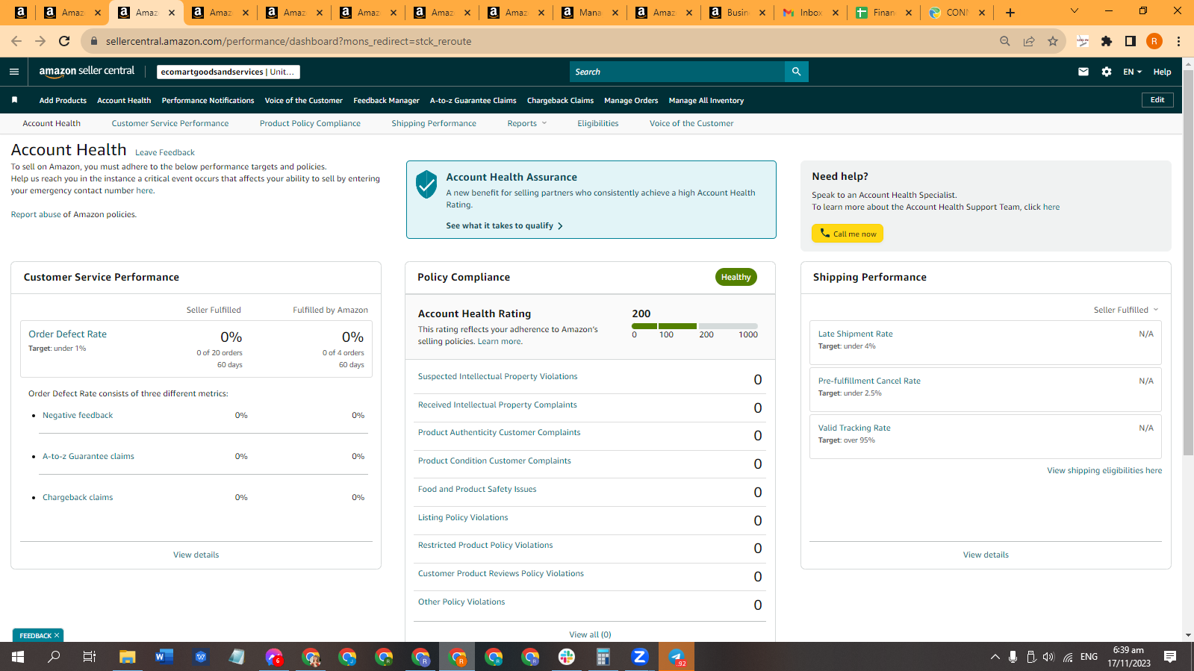Screen dimensions: 1194x671
Task: Click the Account Health Assurance shield icon
Action: click(x=426, y=184)
